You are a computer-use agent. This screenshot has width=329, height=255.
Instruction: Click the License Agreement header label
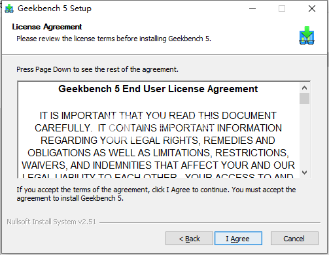click(x=47, y=27)
